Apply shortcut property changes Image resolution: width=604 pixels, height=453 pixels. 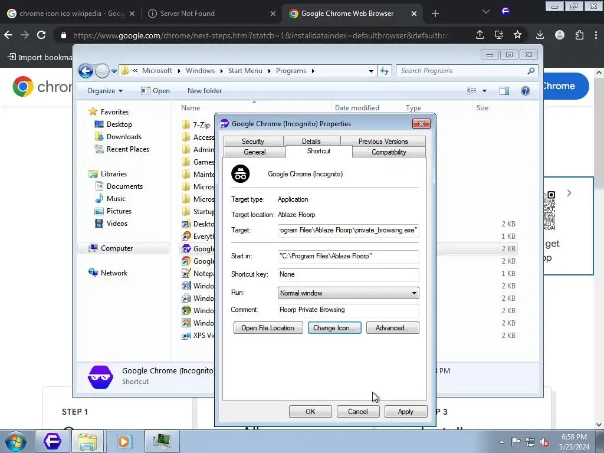pos(406,411)
